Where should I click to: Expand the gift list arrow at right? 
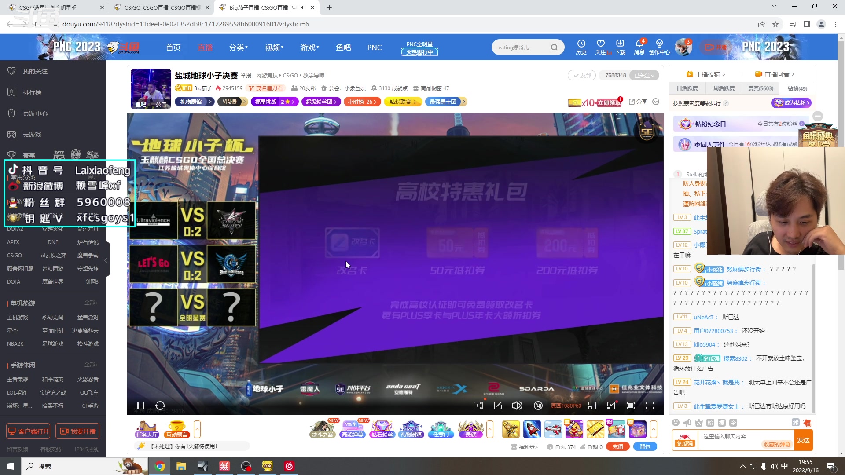coord(654,429)
